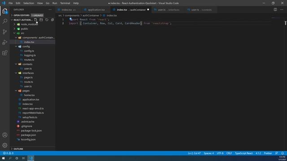Open the Windows Start menu

pyautogui.click(x=3, y=158)
